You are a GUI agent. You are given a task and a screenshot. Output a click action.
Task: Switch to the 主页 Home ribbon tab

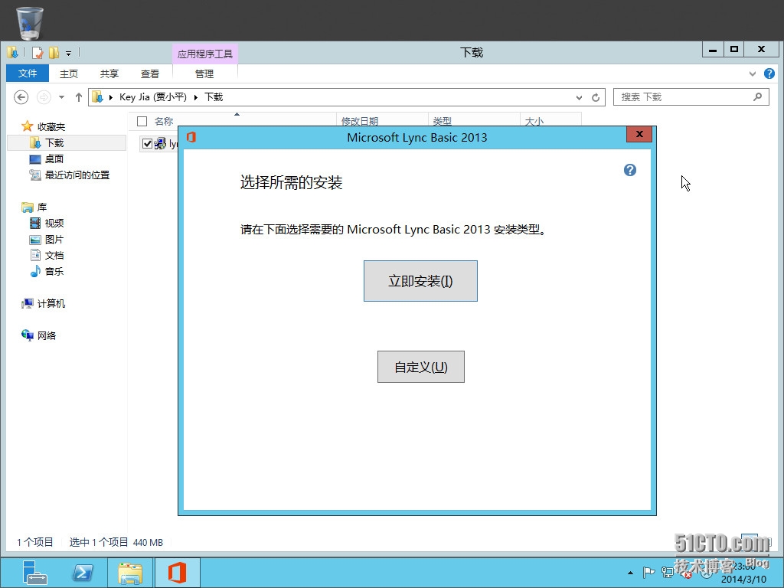click(x=68, y=74)
